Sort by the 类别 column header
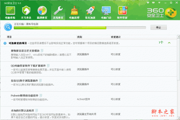Viewport: 180px width, 120px height. [79, 37]
